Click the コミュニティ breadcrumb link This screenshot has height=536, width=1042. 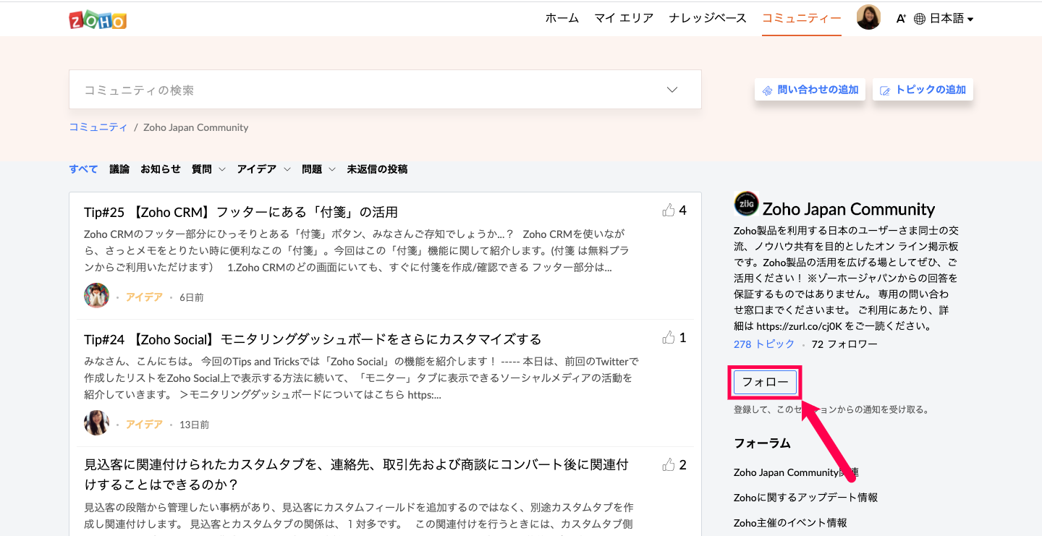(98, 127)
